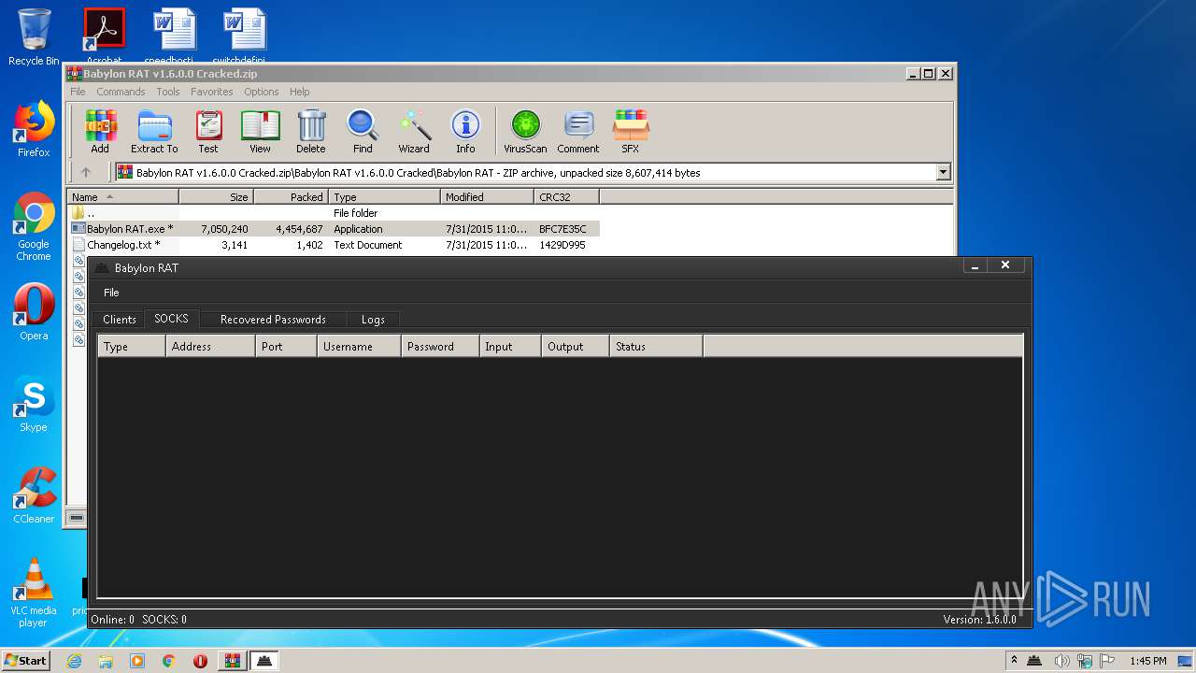The height and width of the screenshot is (673, 1196).
Task: Click the Add icon in WinRAR toolbar
Action: point(100,131)
